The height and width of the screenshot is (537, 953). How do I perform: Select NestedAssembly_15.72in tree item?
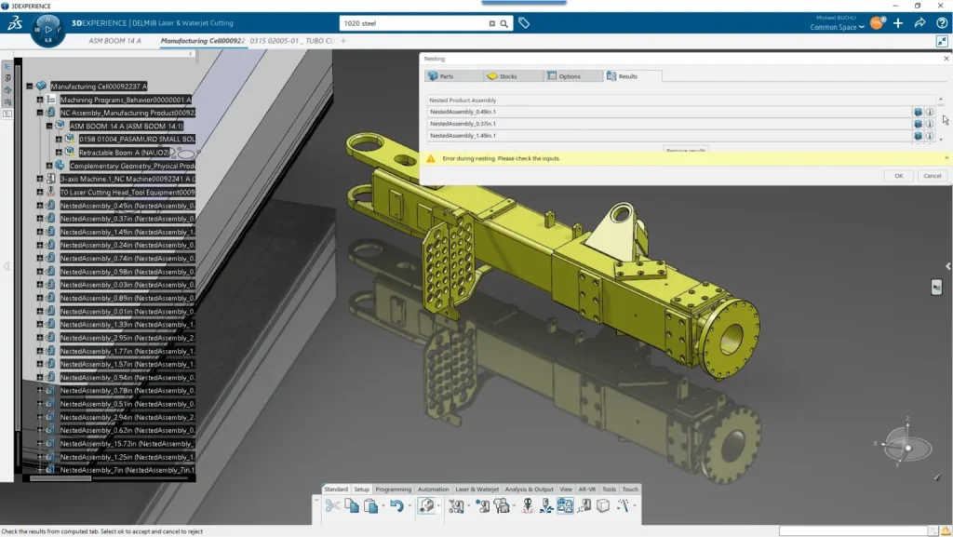pyautogui.click(x=127, y=443)
